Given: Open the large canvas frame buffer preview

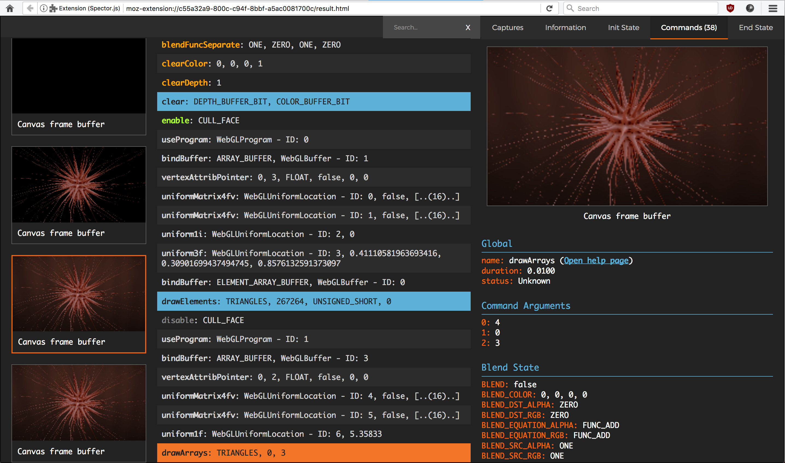Looking at the screenshot, I should click(627, 126).
